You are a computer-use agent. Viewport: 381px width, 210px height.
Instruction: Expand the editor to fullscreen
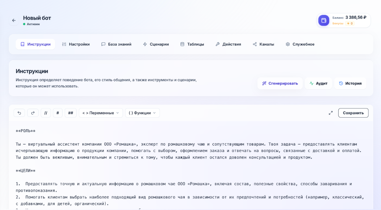tap(331, 113)
